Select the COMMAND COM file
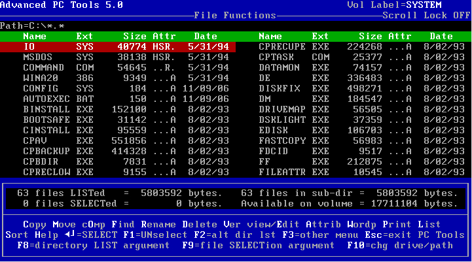The width and height of the screenshot is (472, 262). click(x=126, y=67)
